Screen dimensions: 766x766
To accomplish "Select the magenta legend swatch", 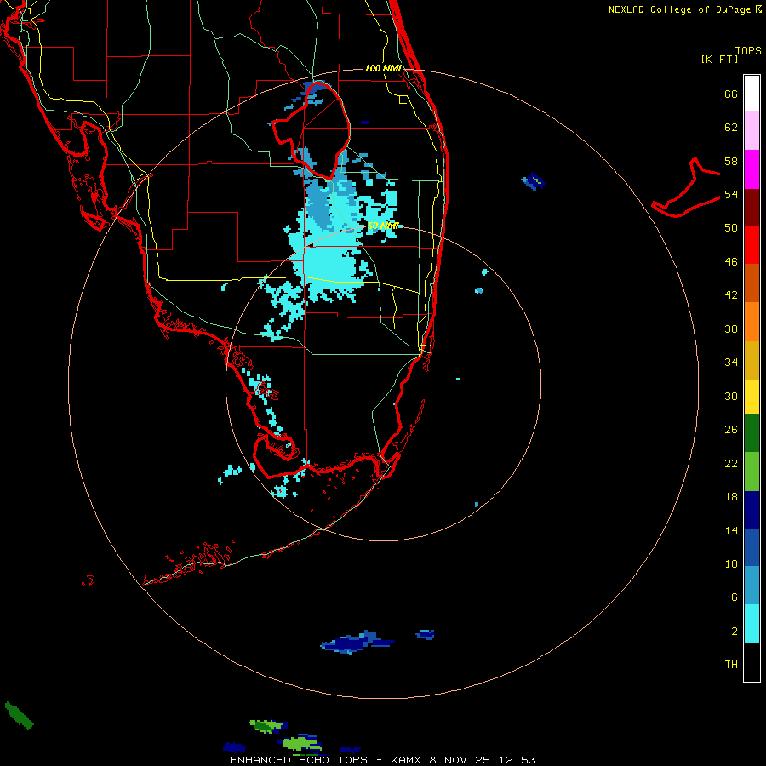I will 752,169.
